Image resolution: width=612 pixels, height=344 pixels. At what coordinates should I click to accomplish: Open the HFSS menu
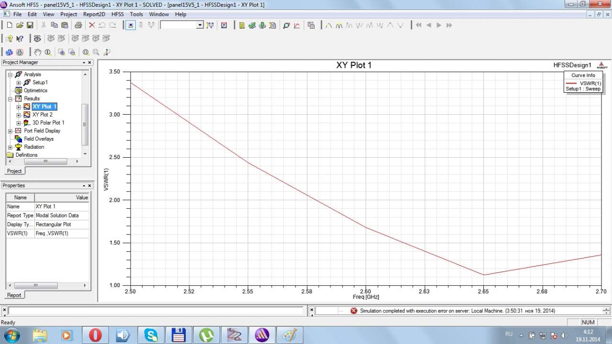coord(117,14)
